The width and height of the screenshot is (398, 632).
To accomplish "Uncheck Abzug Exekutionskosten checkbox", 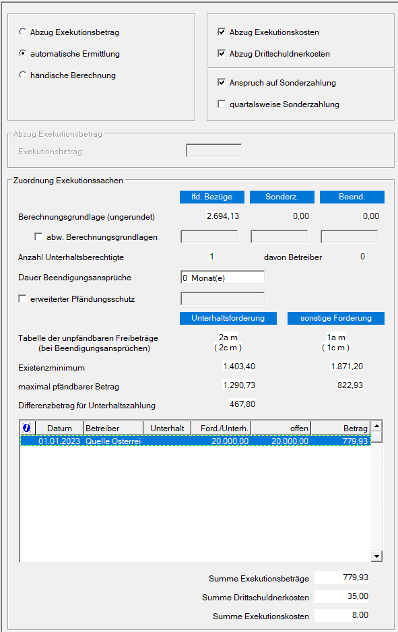I will pyautogui.click(x=222, y=32).
